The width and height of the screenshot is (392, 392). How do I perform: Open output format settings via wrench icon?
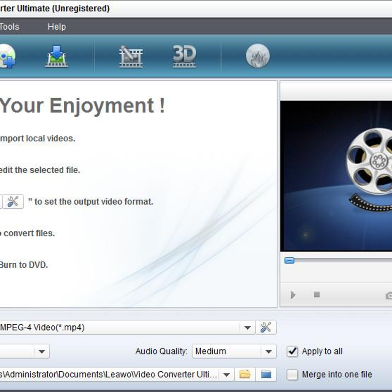[266, 327]
